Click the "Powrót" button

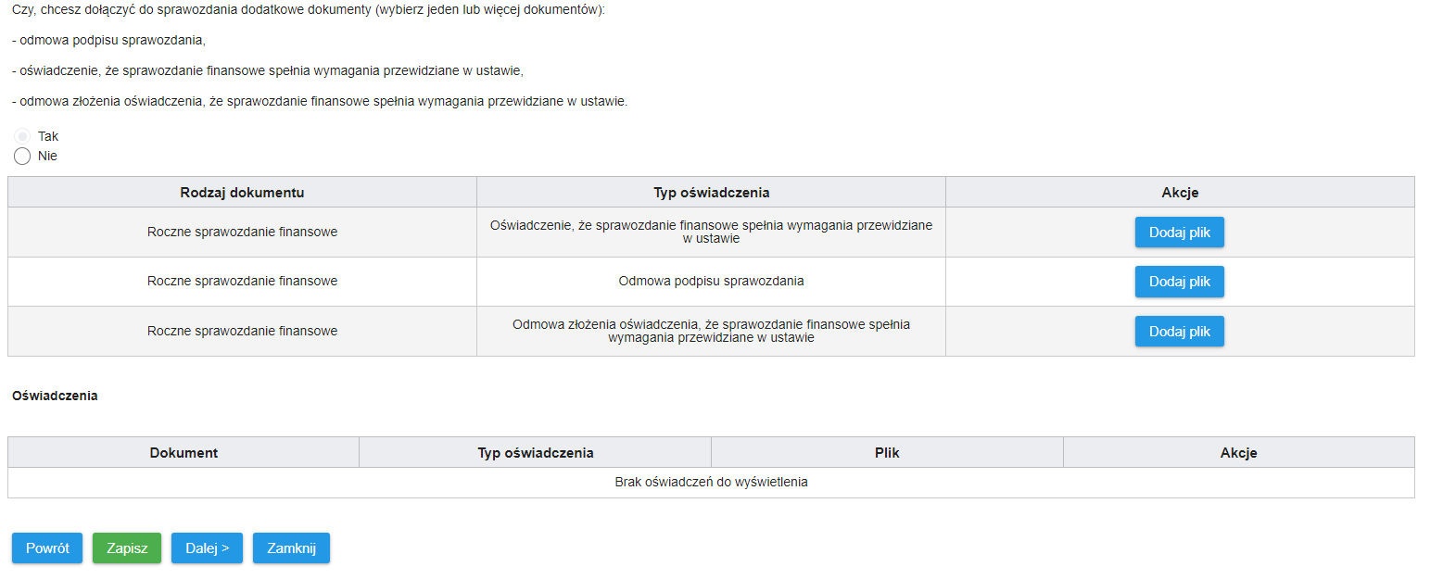pos(47,548)
